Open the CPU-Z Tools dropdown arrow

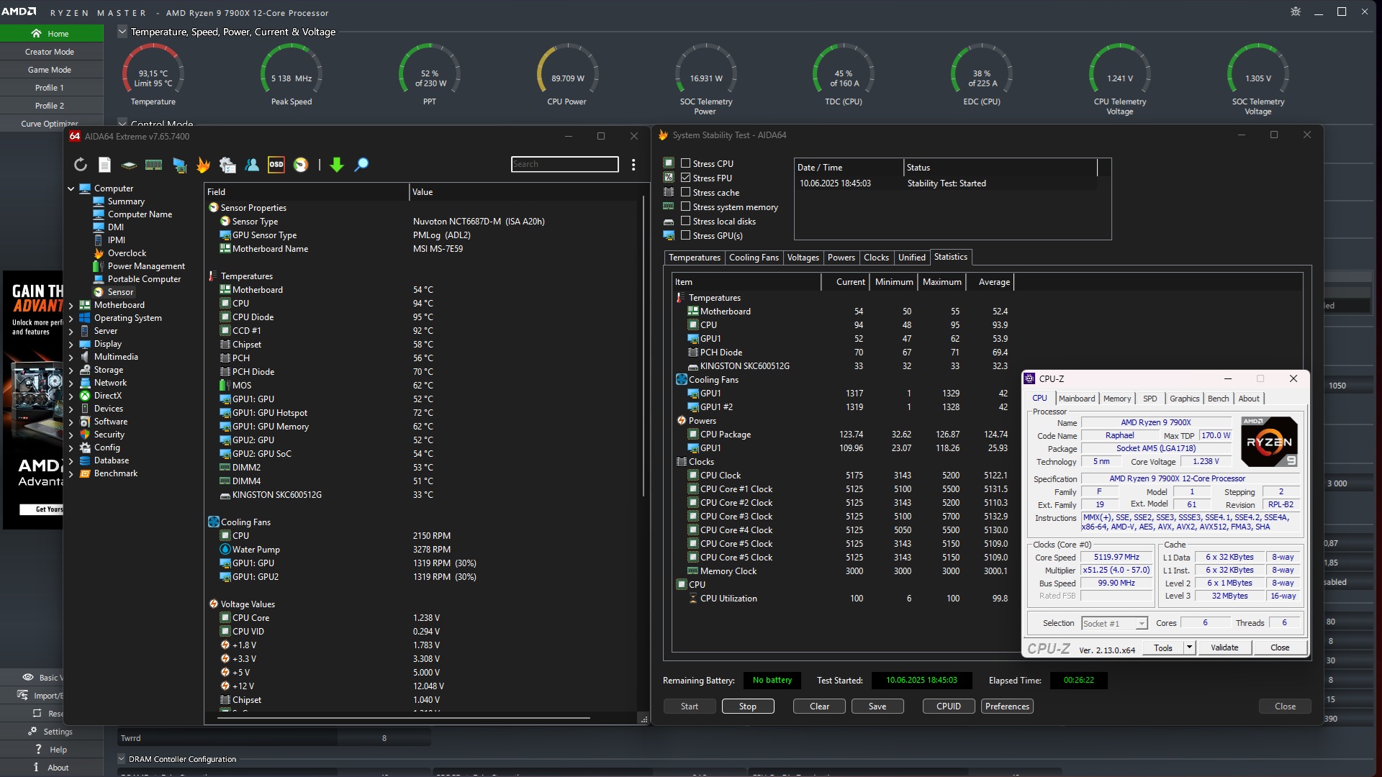[1189, 647]
